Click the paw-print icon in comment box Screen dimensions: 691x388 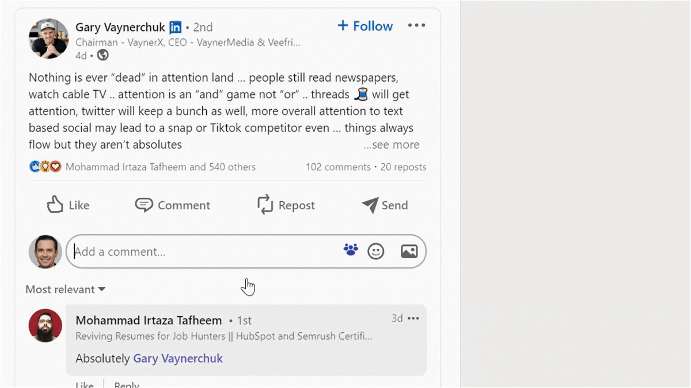pos(351,249)
